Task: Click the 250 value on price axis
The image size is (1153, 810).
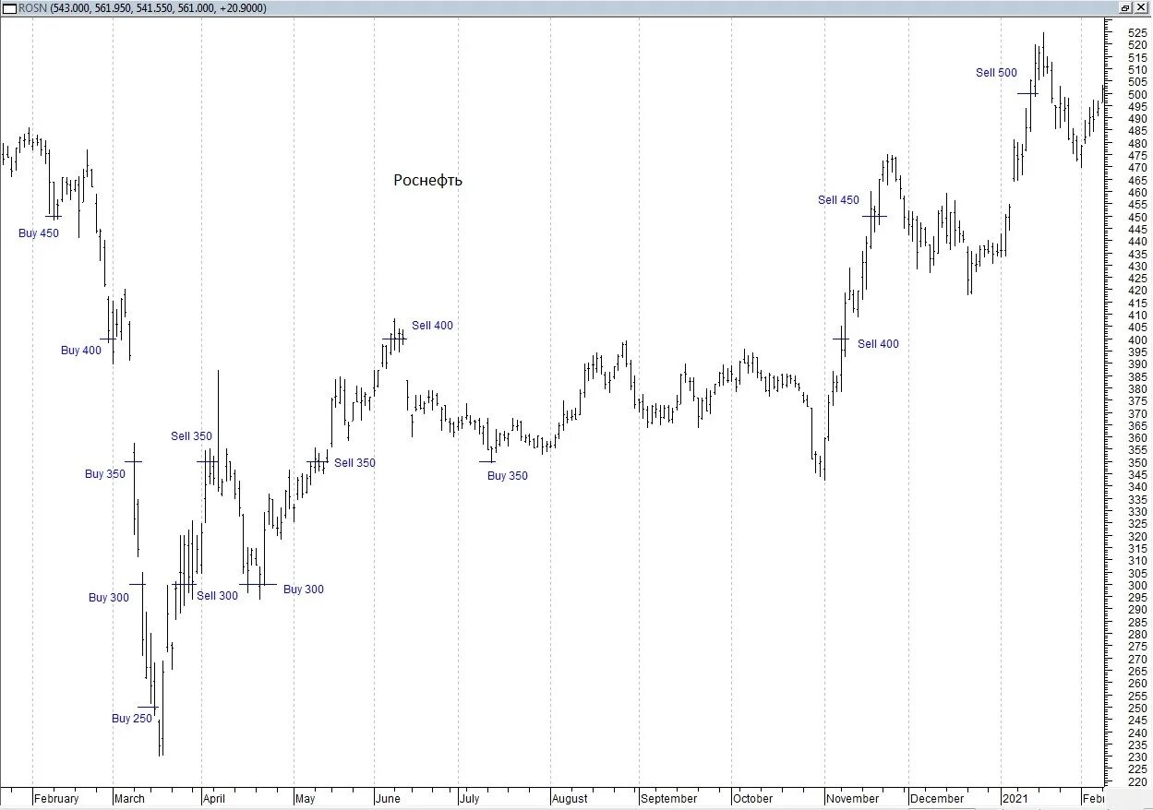Action: coord(1137,708)
